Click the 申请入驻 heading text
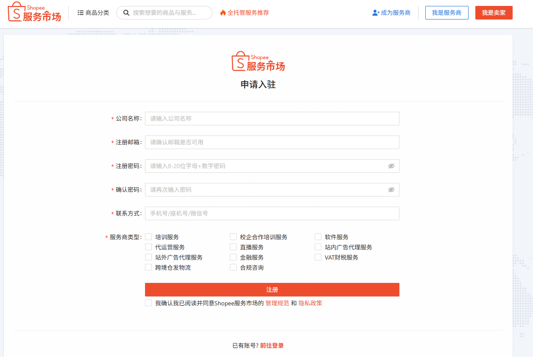This screenshot has width=533, height=357. coord(258,85)
